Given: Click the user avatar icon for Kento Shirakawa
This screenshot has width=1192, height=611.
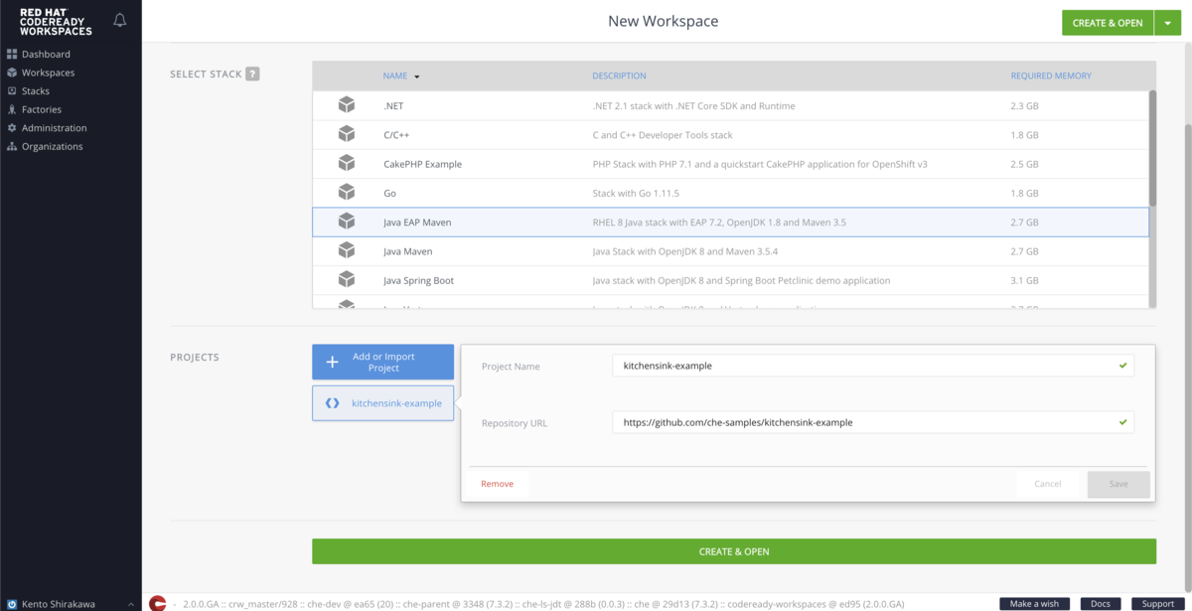Looking at the screenshot, I should (12, 603).
